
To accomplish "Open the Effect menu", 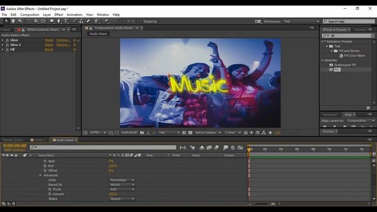I will click(59, 15).
